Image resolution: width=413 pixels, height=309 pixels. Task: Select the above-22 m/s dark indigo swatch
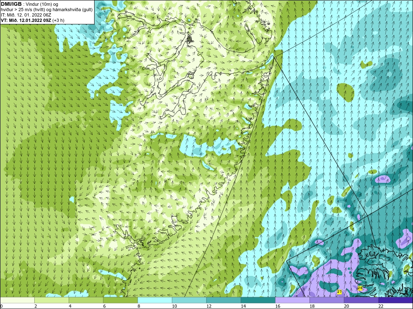point(396,300)
